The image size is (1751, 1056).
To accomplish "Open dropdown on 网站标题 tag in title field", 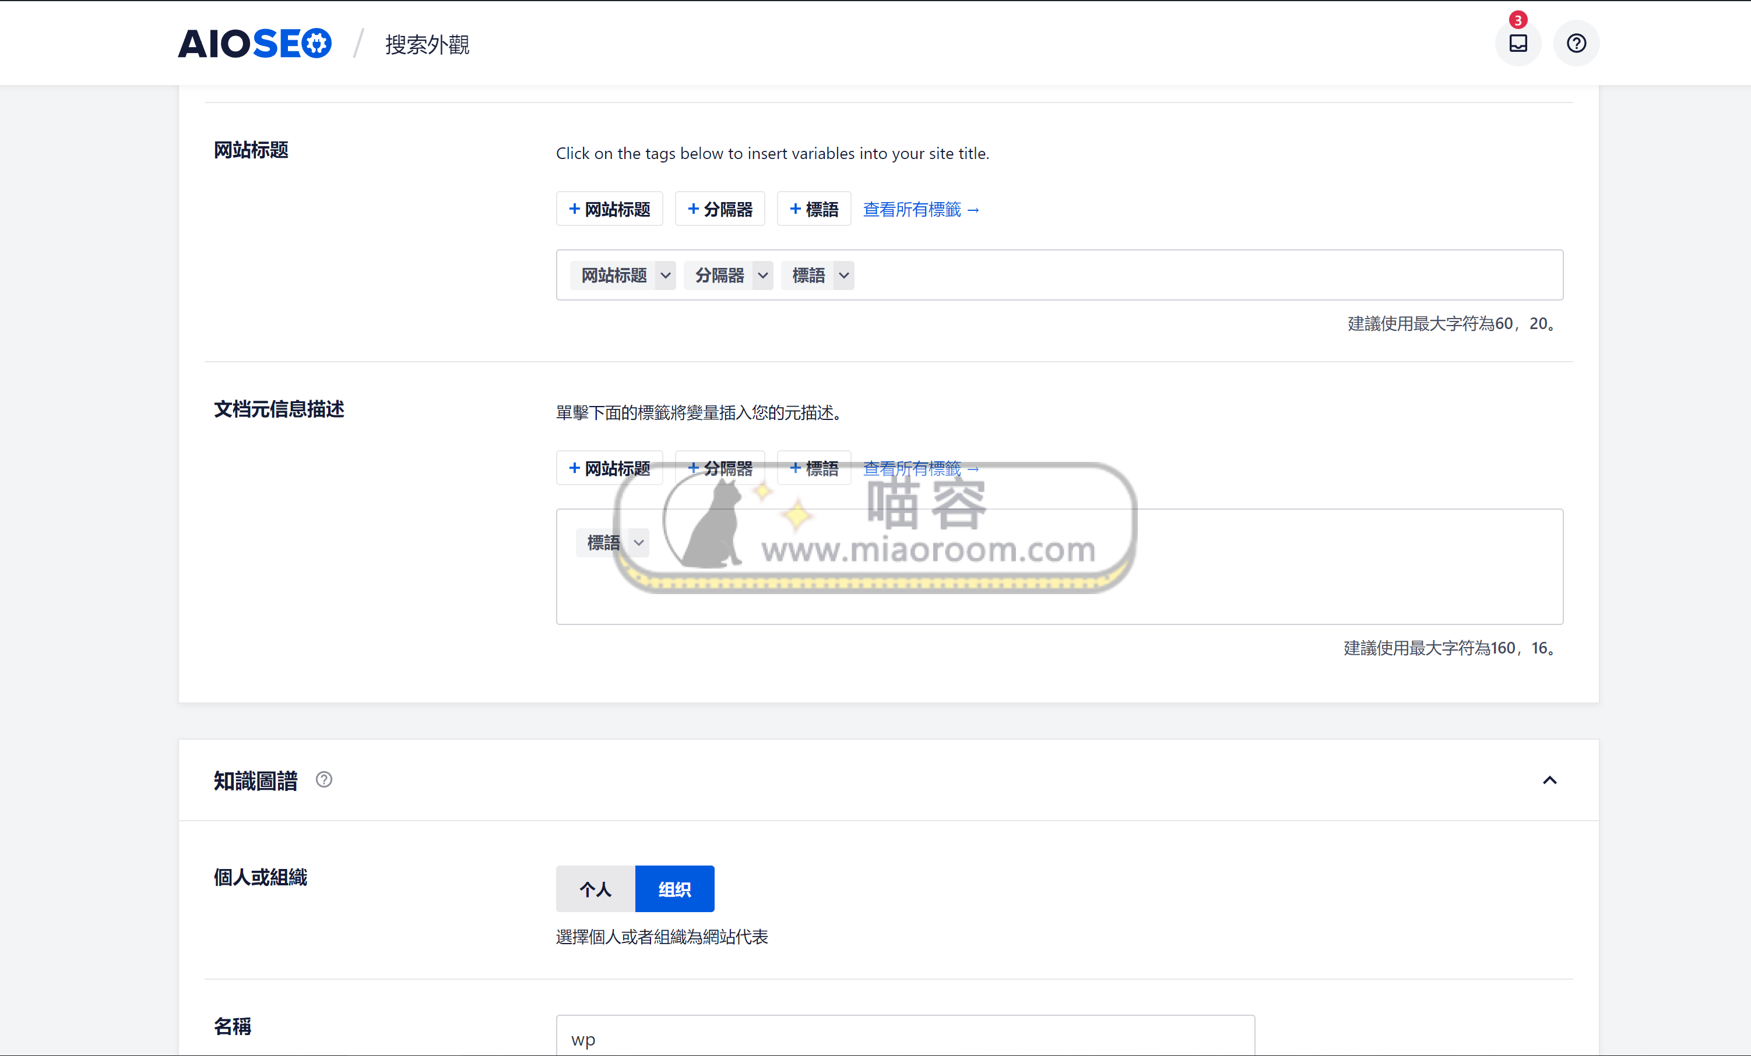I will (x=665, y=276).
